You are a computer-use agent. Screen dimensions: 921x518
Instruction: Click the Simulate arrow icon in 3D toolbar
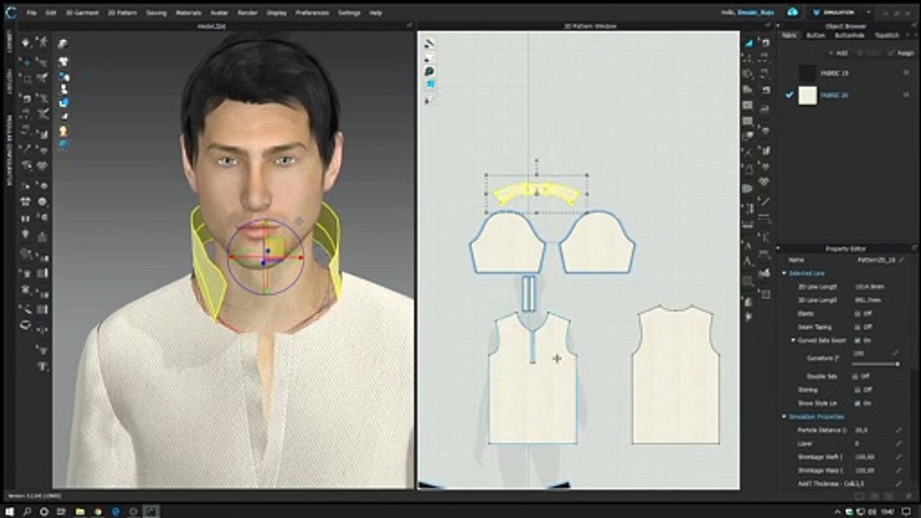tap(27, 42)
